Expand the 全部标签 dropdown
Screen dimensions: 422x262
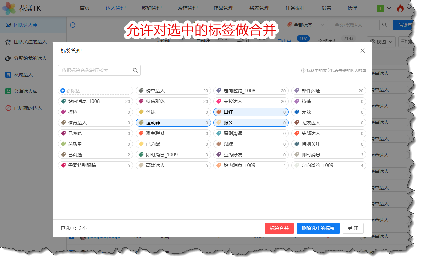(305, 25)
